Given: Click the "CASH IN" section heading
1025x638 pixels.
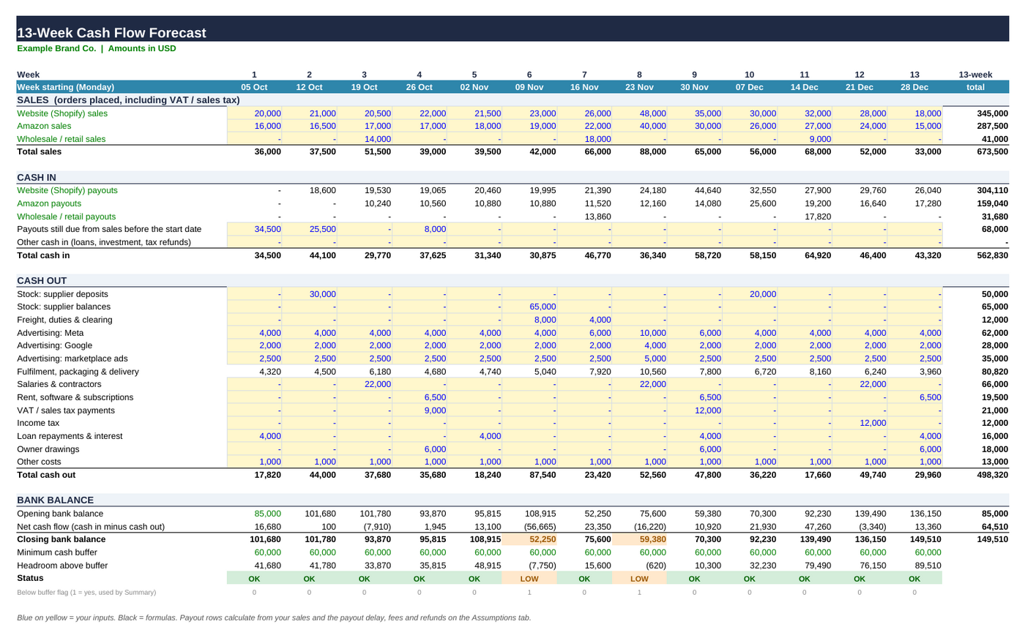Looking at the screenshot, I should [37, 177].
